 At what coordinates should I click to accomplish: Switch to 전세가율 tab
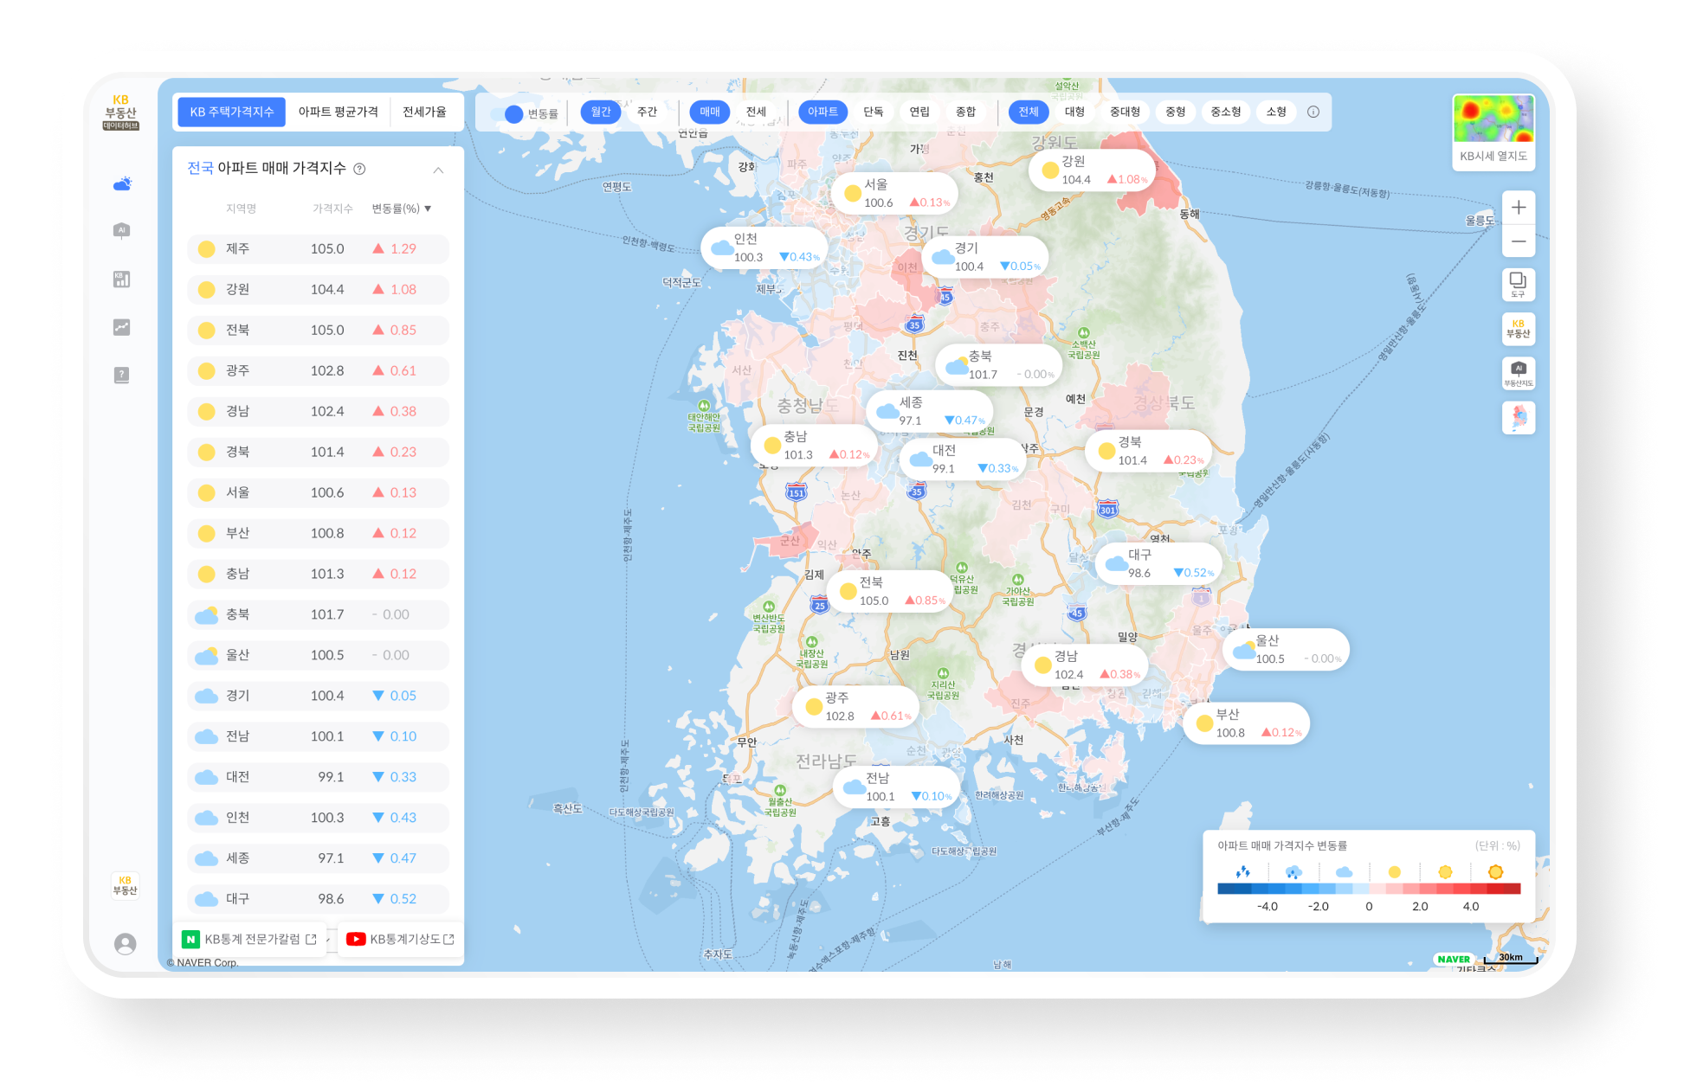(424, 112)
